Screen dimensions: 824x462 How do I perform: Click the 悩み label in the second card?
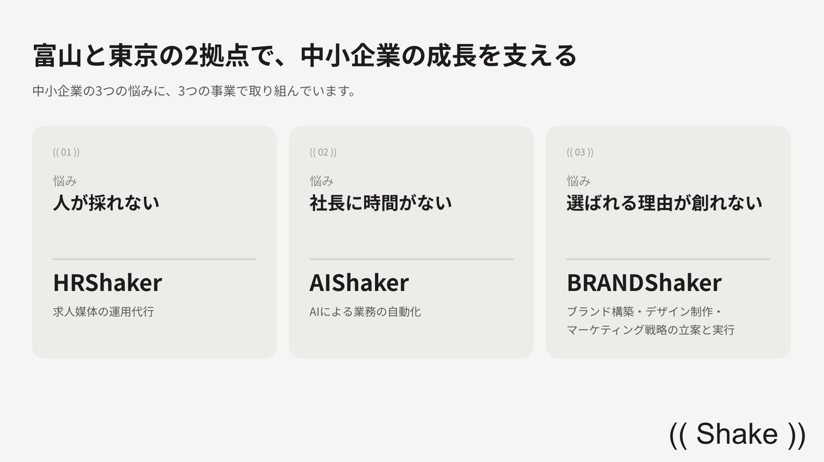322,181
